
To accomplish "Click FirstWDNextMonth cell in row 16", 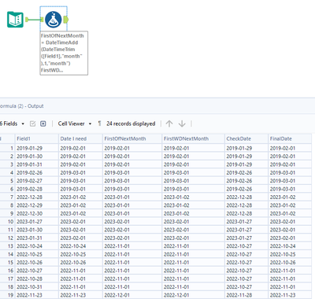I will [194, 271].
